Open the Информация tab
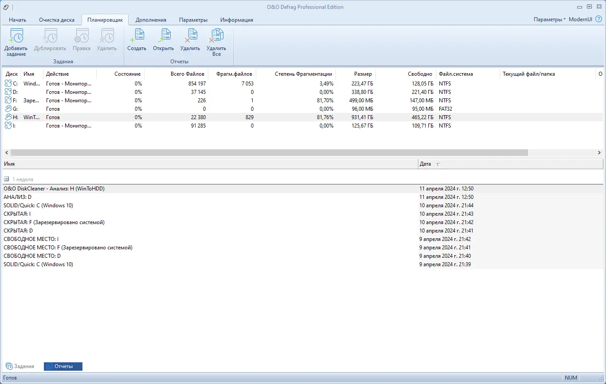The image size is (606, 384). tap(237, 20)
